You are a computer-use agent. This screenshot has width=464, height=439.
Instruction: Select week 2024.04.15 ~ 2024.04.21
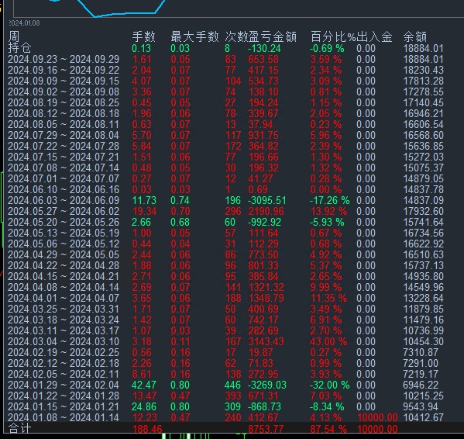point(64,276)
